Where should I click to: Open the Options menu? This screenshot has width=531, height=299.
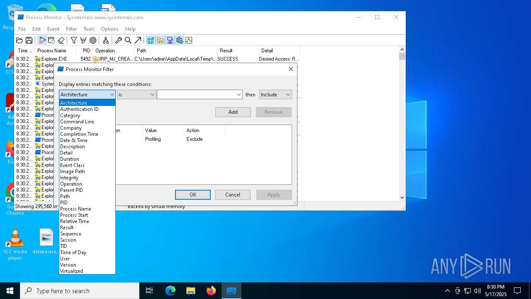click(x=110, y=29)
